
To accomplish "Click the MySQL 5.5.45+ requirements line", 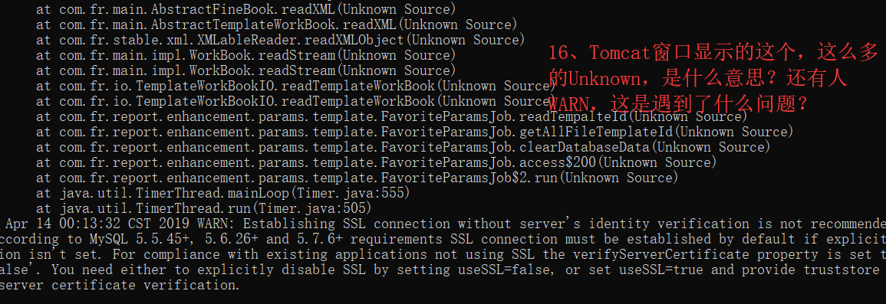I will point(443,239).
